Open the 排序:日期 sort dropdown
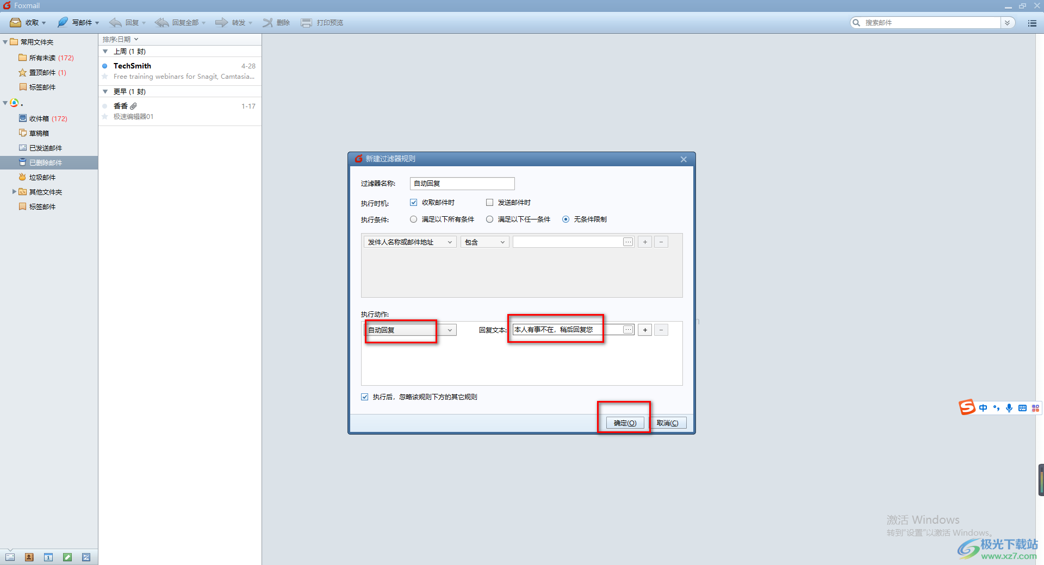The image size is (1044, 565). (120, 39)
